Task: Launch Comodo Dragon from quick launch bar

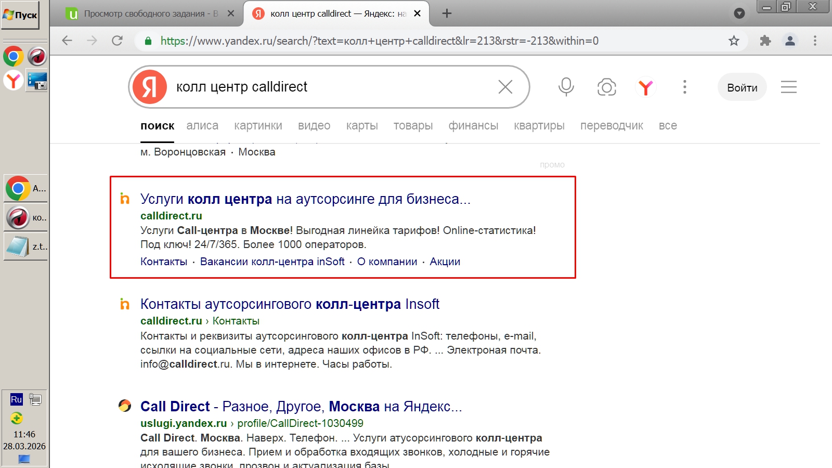Action: coord(37,56)
